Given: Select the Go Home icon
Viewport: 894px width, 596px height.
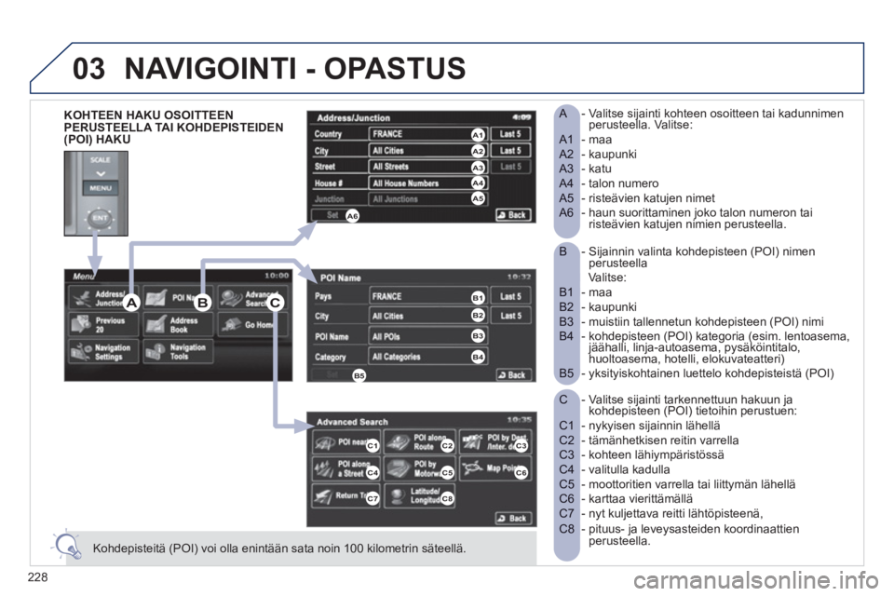Looking at the screenshot, I should [252, 324].
